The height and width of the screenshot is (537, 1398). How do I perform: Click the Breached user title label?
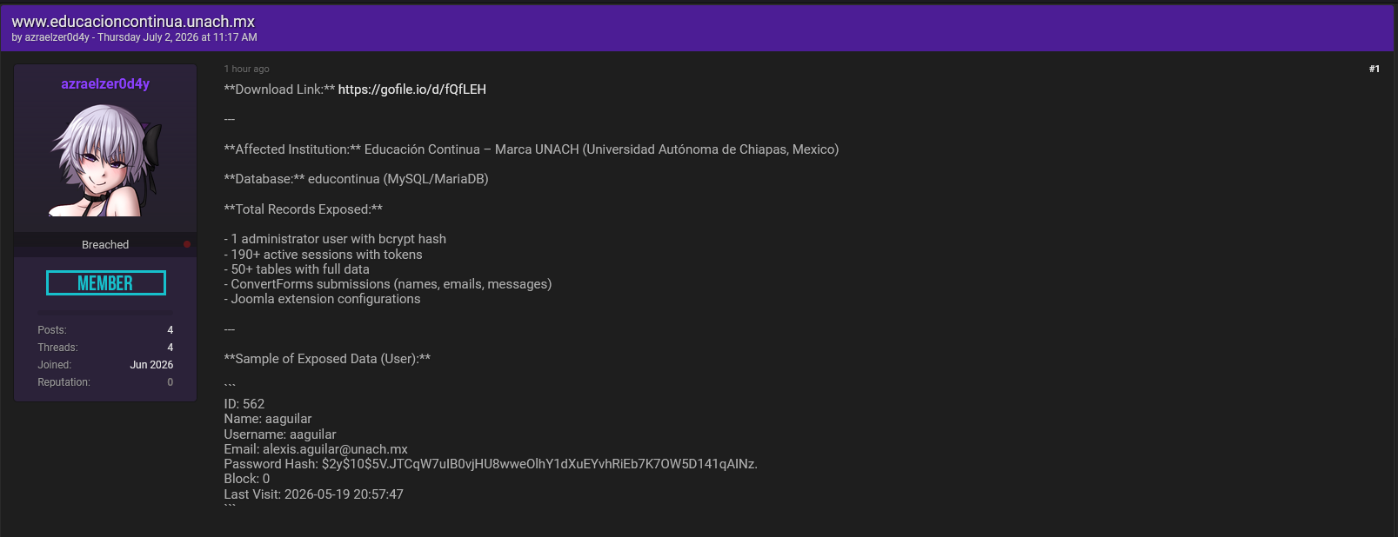click(105, 245)
